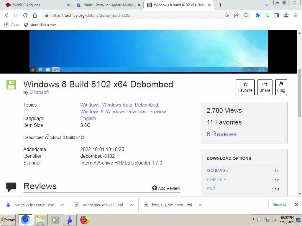Viewport: 302px width, 226px height.
Task: Toggle the browser side panel icon
Action: (277, 15)
